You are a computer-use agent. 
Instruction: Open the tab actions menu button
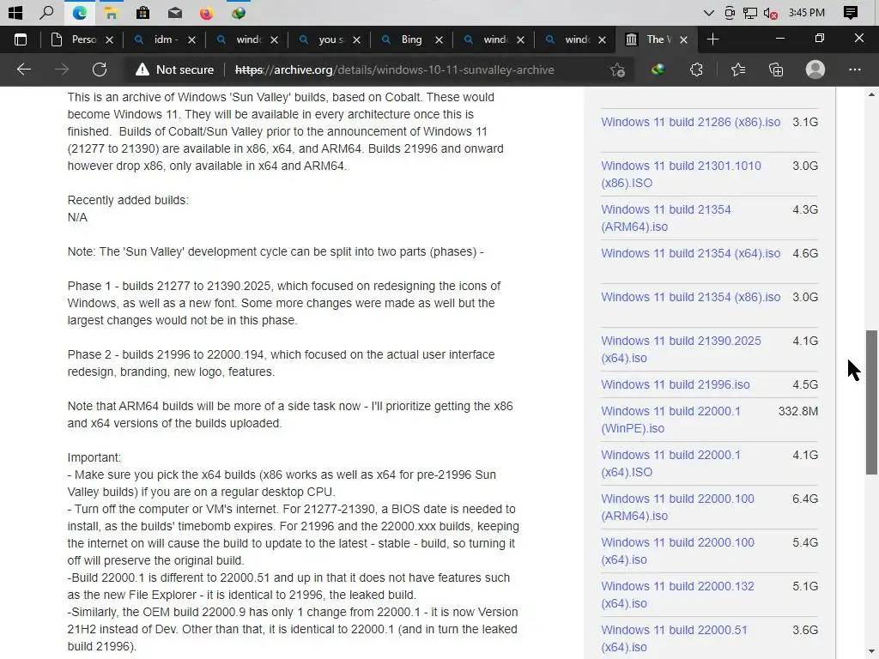[21, 39]
